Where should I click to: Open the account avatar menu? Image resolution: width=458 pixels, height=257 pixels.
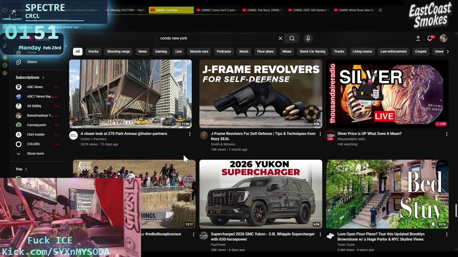click(443, 38)
